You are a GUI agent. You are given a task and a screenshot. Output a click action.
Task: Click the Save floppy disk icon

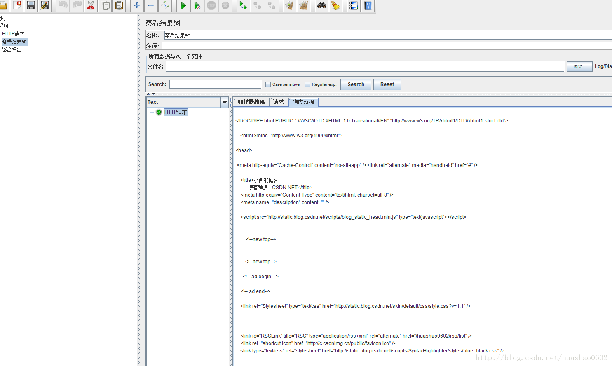31,5
